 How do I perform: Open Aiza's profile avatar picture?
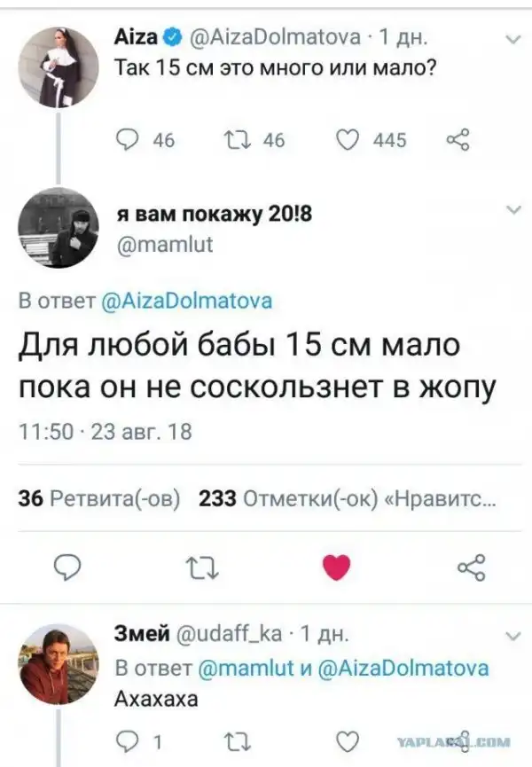(59, 67)
